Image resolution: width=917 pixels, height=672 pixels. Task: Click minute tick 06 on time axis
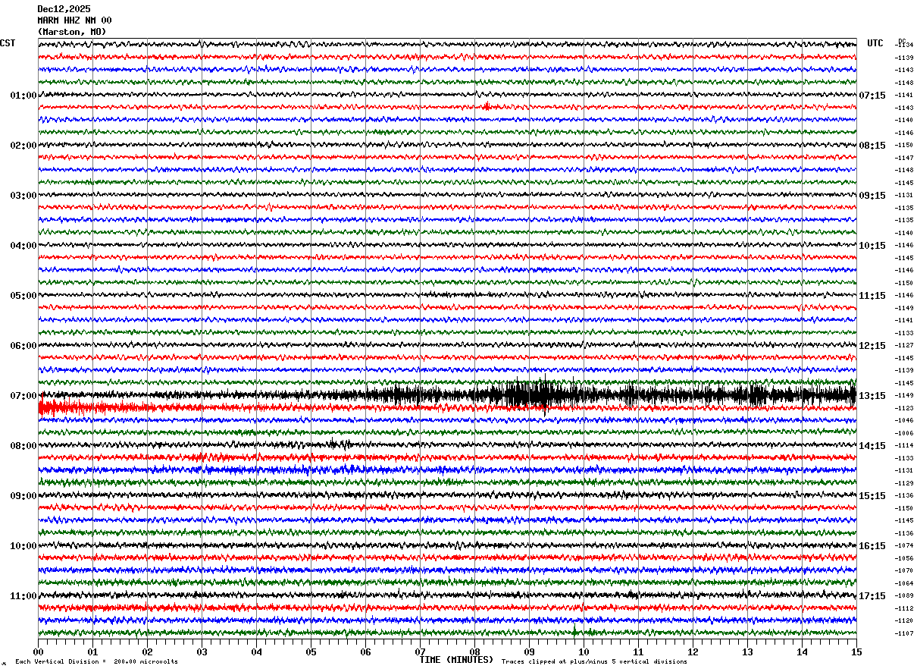[x=365, y=652]
